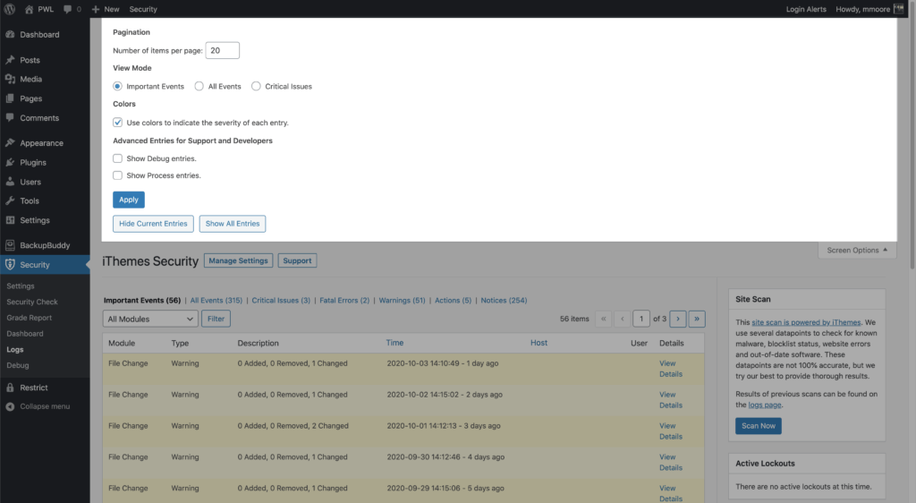This screenshot has height=503, width=916.
Task: Open Security menu in top admin bar
Action: (x=143, y=9)
